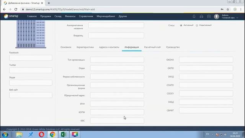Open the calendar icon in the header
The height and width of the screenshot is (138, 245).
click(209, 16)
